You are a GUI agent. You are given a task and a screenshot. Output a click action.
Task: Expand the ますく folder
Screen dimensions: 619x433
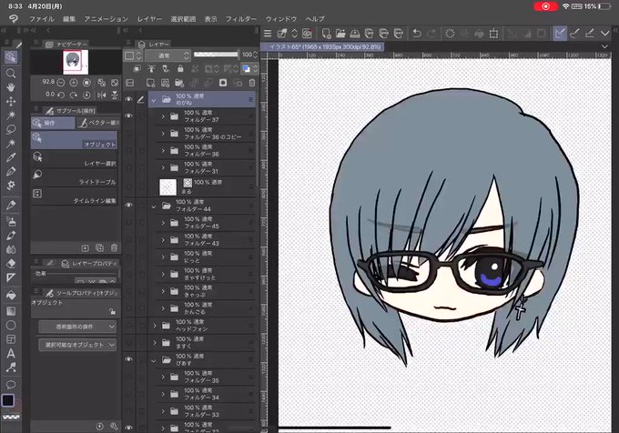click(155, 343)
